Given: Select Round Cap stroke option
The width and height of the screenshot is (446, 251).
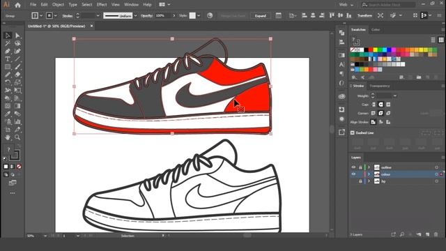Looking at the screenshot, I should 381,105.
